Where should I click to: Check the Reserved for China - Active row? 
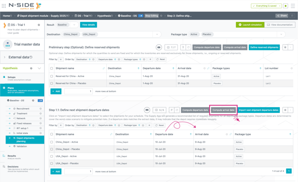(x=52, y=76)
